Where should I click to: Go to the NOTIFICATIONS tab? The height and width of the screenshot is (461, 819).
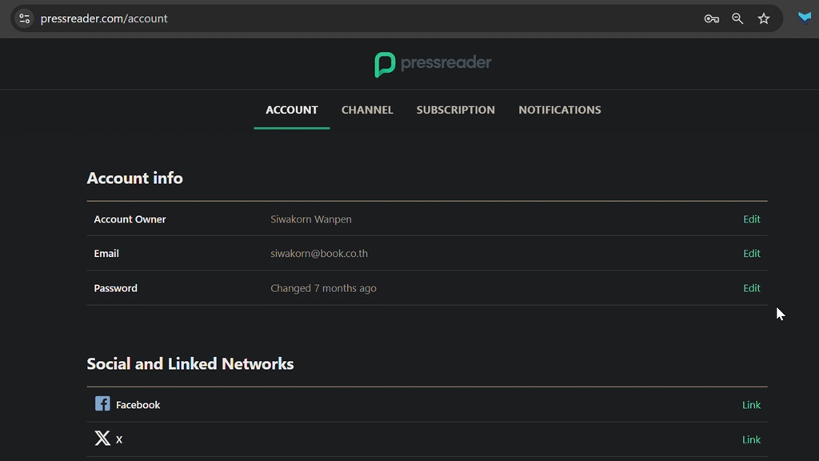click(559, 110)
